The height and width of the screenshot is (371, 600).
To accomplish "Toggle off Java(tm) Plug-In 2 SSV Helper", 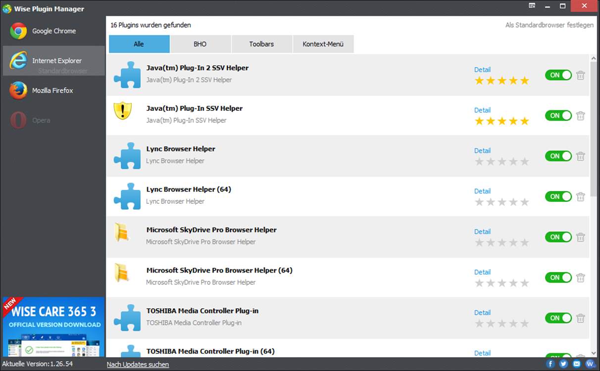I will point(558,75).
